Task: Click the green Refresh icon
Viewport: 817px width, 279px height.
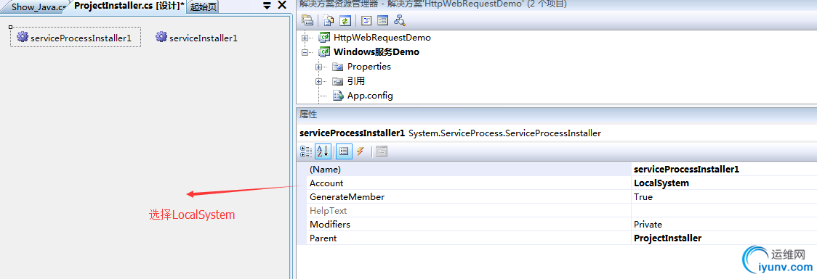Action: pos(345,21)
